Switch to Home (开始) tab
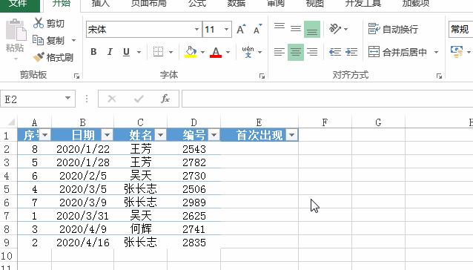Screen dimensions: 473x270 point(62,4)
